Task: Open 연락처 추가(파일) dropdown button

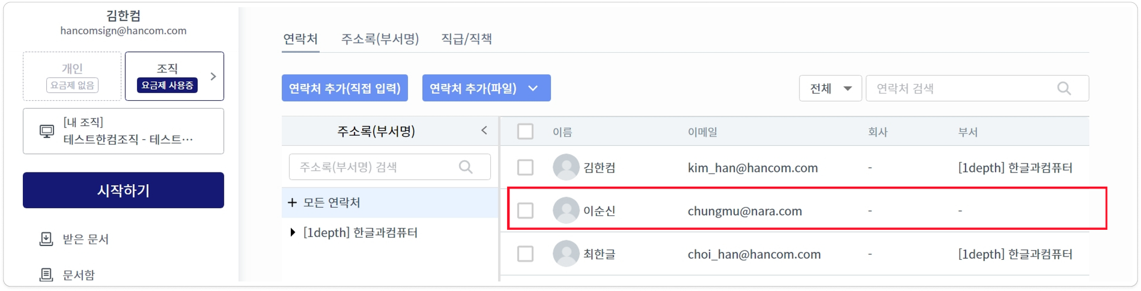Action: point(486,88)
